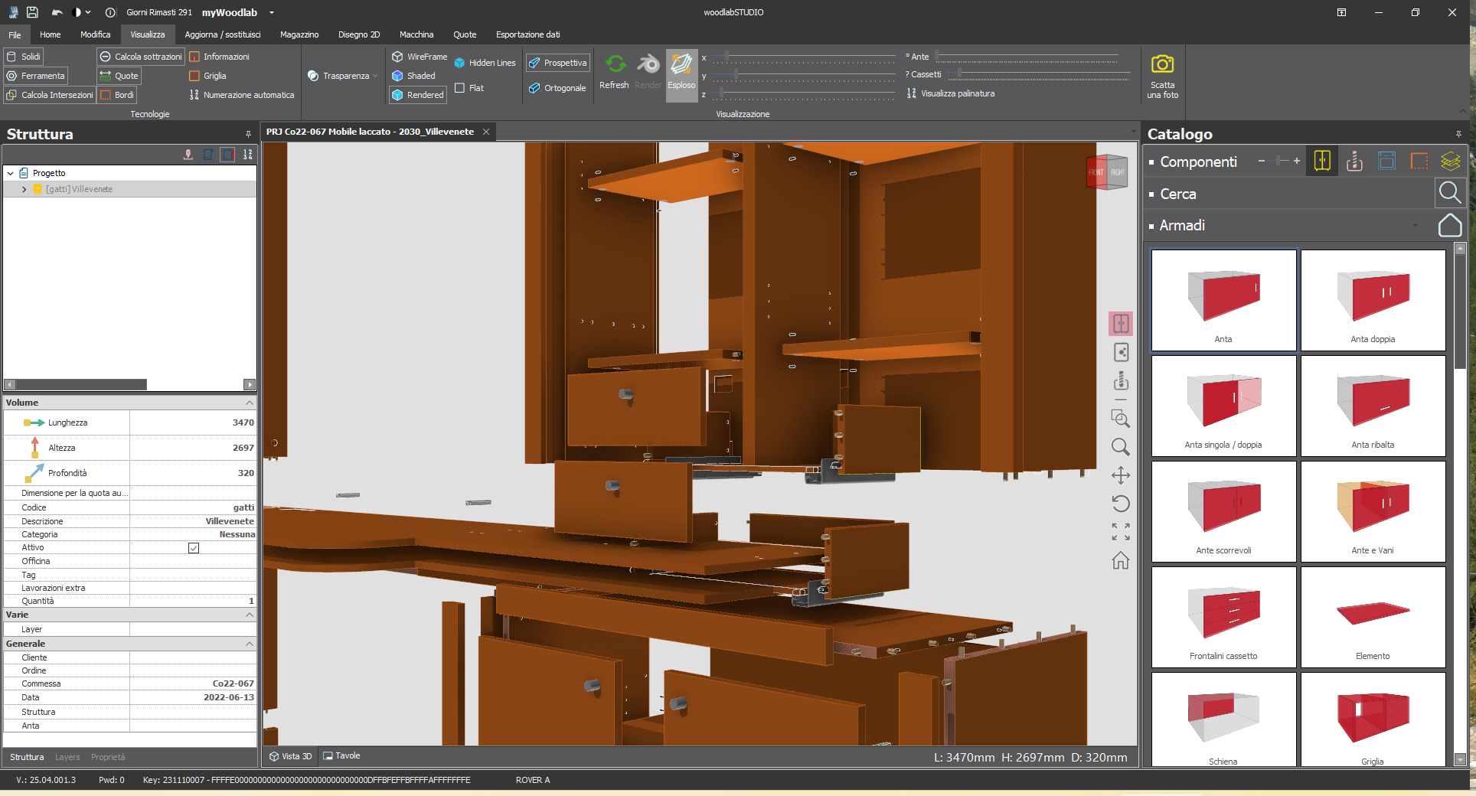This screenshot has width=1476, height=796.
Task: Uncheck the Attivo checkbox
Action: tap(193, 547)
